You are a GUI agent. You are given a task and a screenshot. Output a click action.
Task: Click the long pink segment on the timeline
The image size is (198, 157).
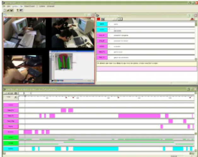pyautogui.click(x=139, y=116)
